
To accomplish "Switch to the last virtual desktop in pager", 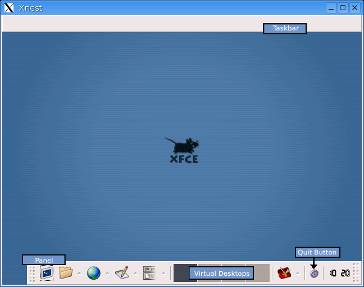I will pyautogui.click(x=258, y=273).
